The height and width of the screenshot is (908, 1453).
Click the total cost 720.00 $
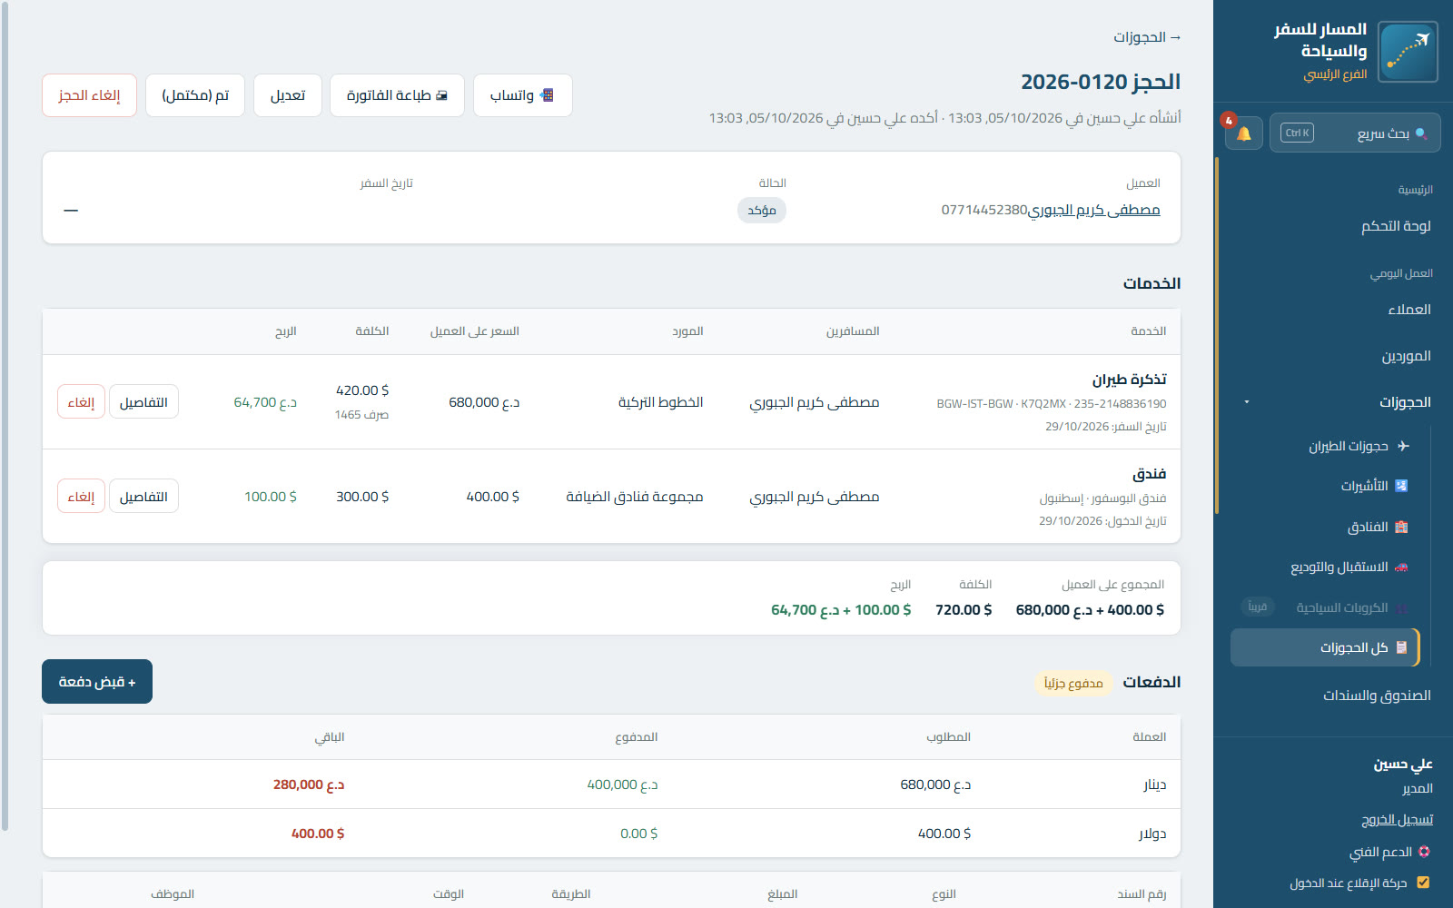pyautogui.click(x=964, y=610)
